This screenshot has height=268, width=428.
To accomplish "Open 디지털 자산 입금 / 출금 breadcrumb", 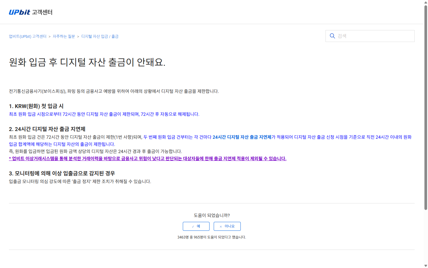I will coord(100,36).
